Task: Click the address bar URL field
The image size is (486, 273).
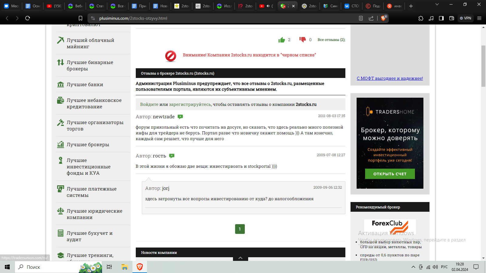Action: [x=225, y=18]
